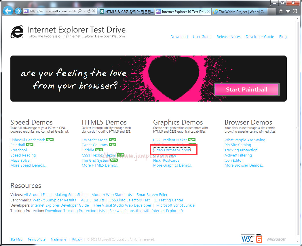Select the Internet Explorer 10 Test Drive tab
Screen dimensions: 302x246
coord(181,12)
